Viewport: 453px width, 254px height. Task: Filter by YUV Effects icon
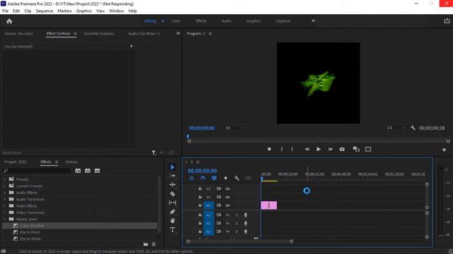click(98, 171)
